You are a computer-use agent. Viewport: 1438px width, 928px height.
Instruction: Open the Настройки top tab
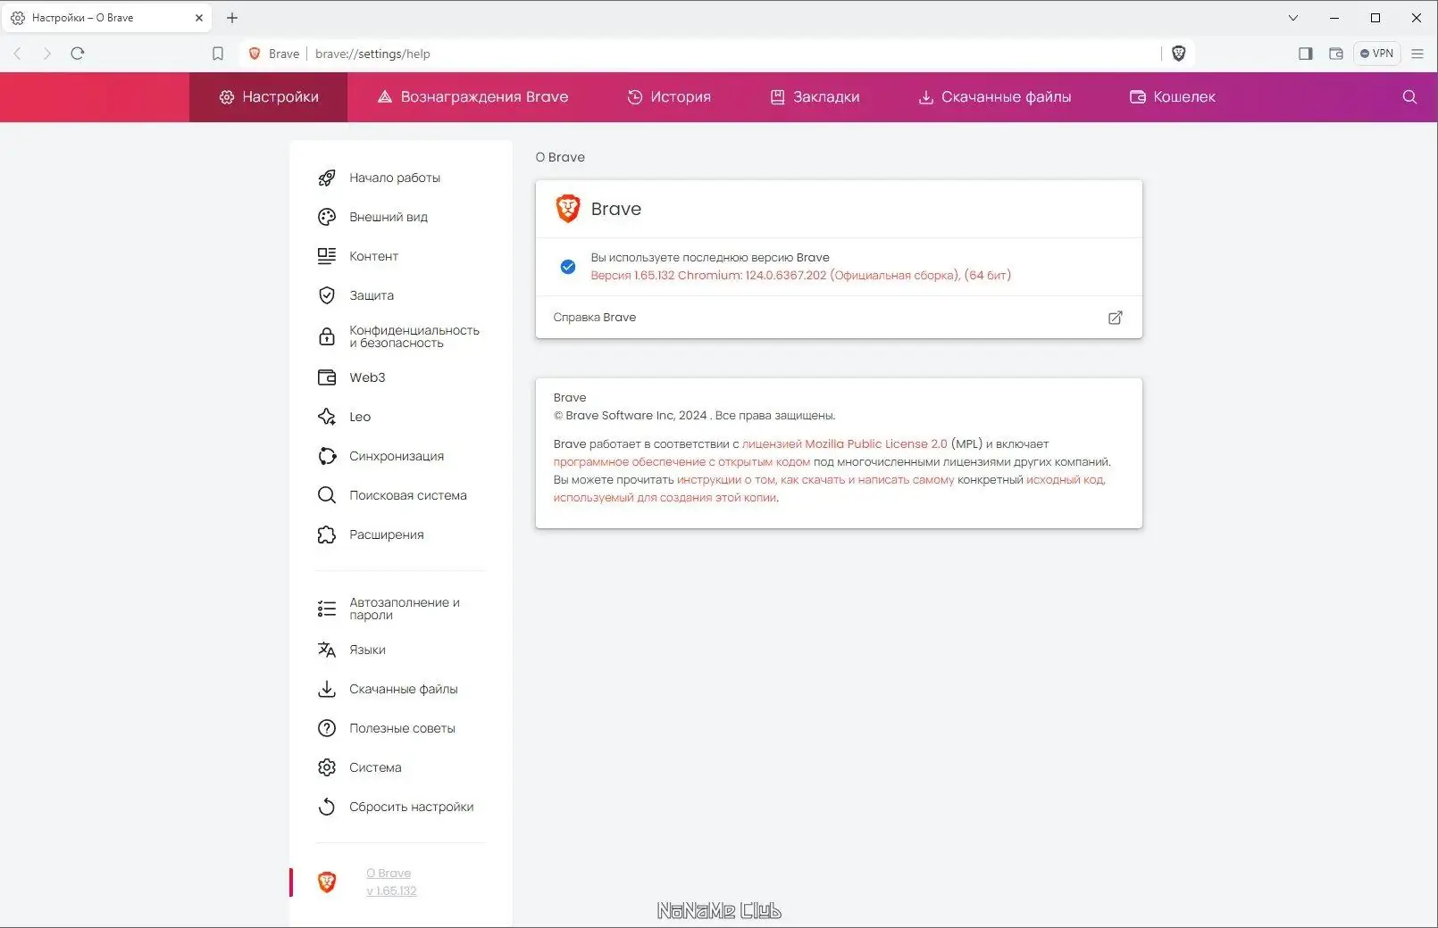[269, 97]
